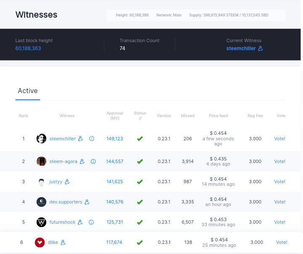
Task: Click the user icon beside steem-agora
Action: [82, 161]
